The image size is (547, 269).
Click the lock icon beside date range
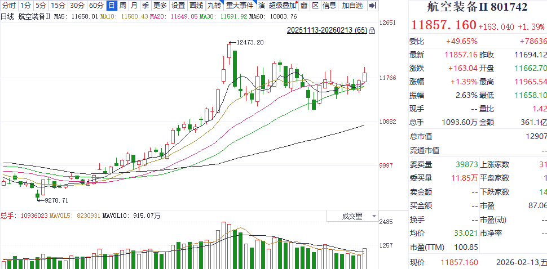[373, 30]
